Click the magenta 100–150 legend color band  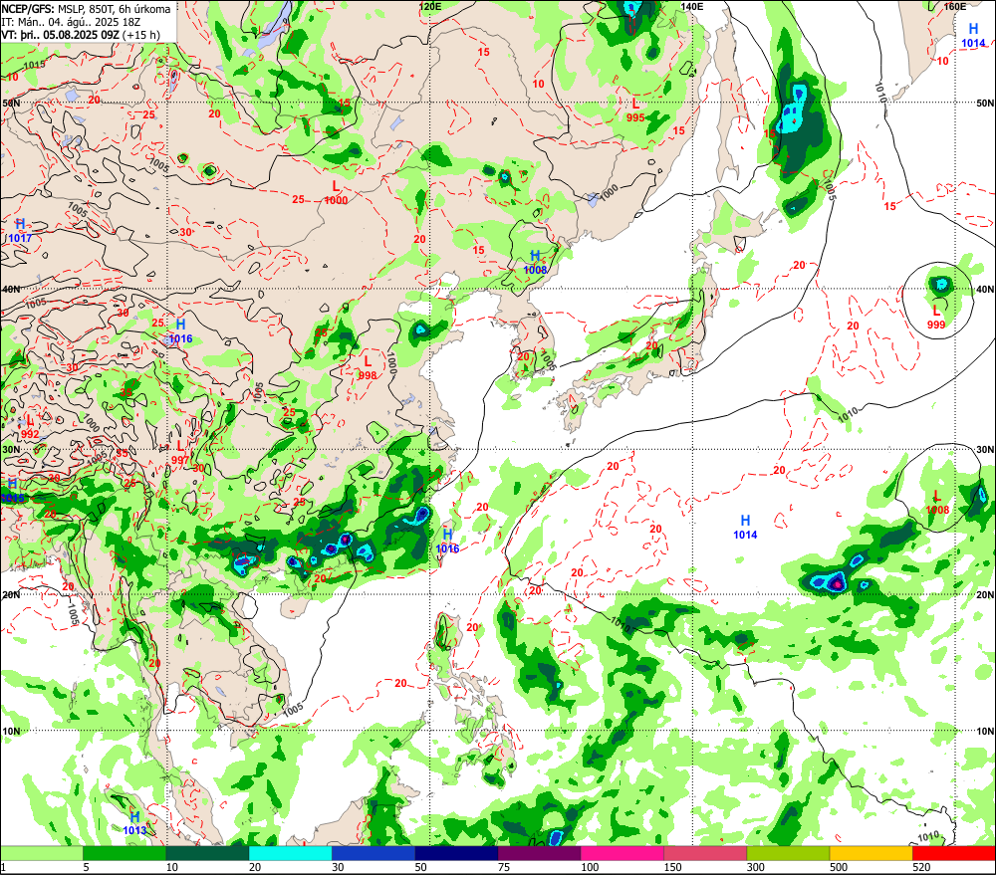(x=622, y=853)
